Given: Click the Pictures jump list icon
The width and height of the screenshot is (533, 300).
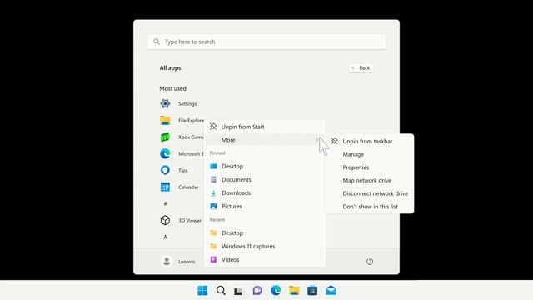Looking at the screenshot, I should click(213, 206).
